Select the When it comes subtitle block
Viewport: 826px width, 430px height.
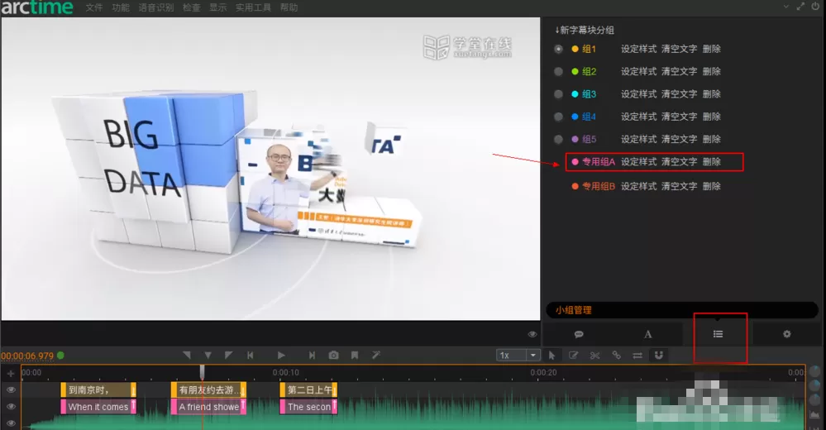click(98, 407)
